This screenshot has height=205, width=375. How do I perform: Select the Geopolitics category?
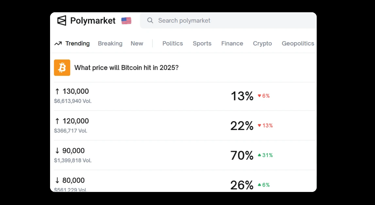coord(298,43)
